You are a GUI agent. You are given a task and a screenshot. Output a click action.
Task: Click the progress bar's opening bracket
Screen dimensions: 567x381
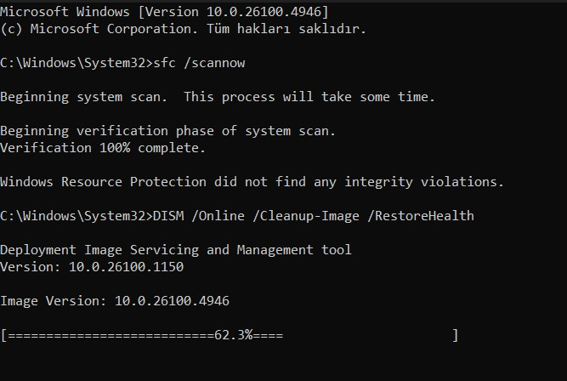pyautogui.click(x=3, y=335)
